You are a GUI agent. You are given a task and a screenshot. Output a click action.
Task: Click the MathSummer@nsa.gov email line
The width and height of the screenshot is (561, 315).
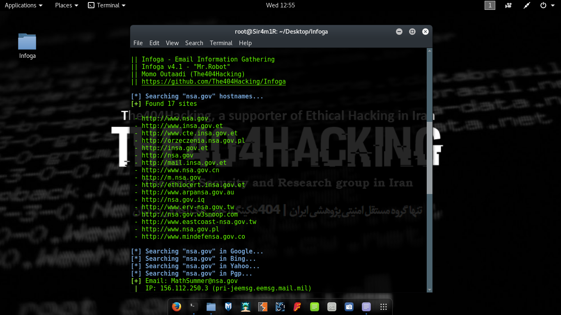(x=184, y=281)
